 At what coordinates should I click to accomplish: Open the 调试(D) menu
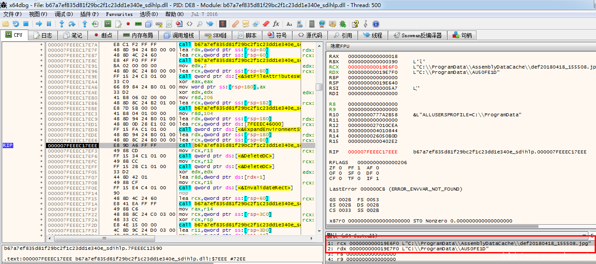click(x=63, y=14)
